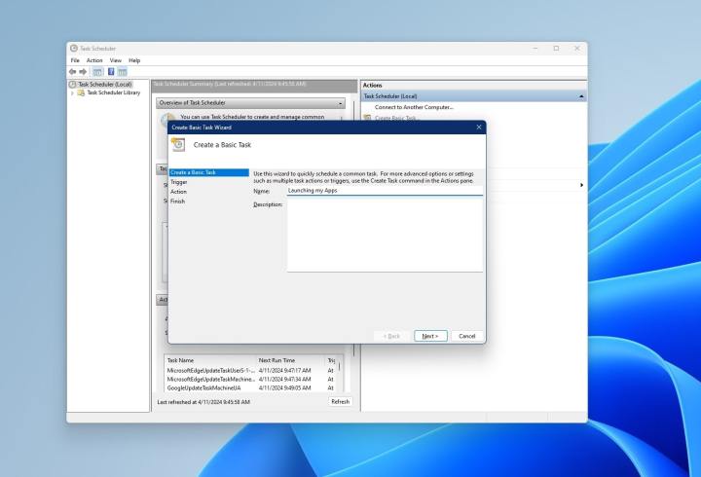
Task: Toggle the Action pane toolbar icon
Action: click(122, 71)
